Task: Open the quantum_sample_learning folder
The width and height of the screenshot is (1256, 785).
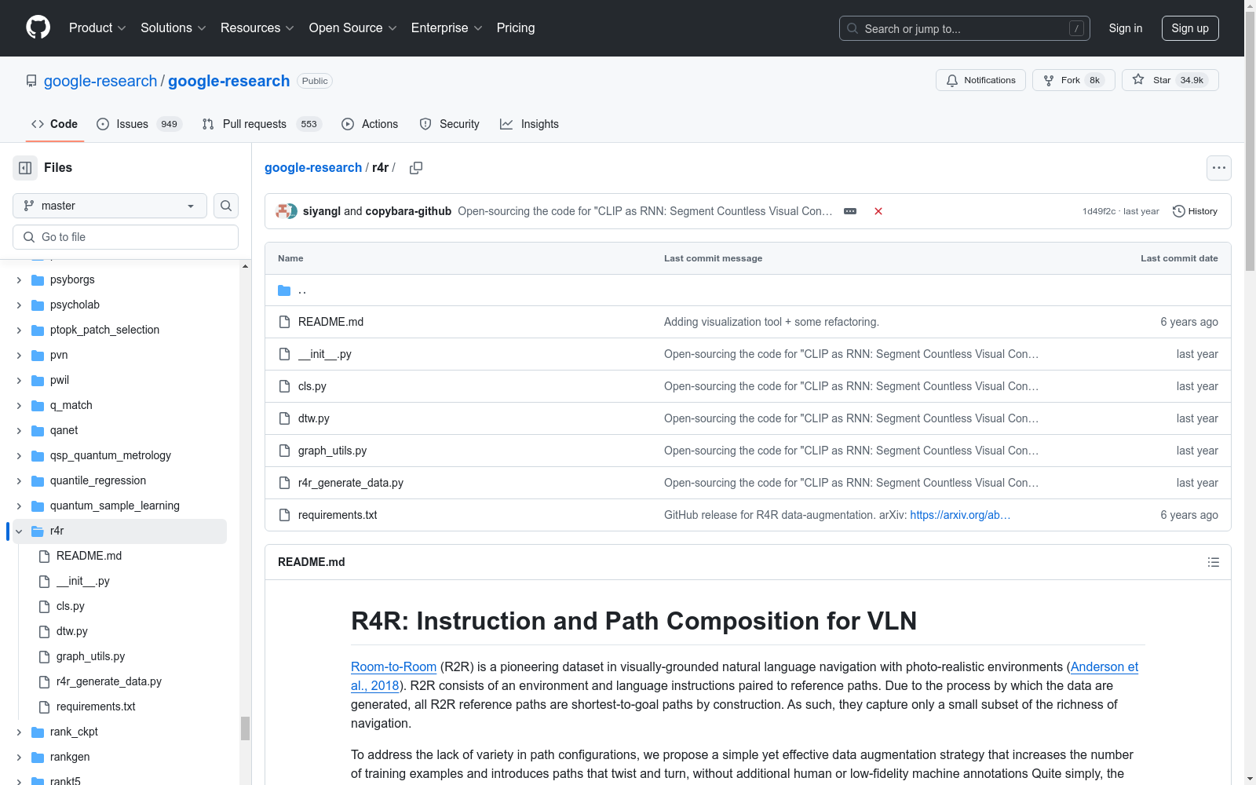Action: tap(115, 506)
